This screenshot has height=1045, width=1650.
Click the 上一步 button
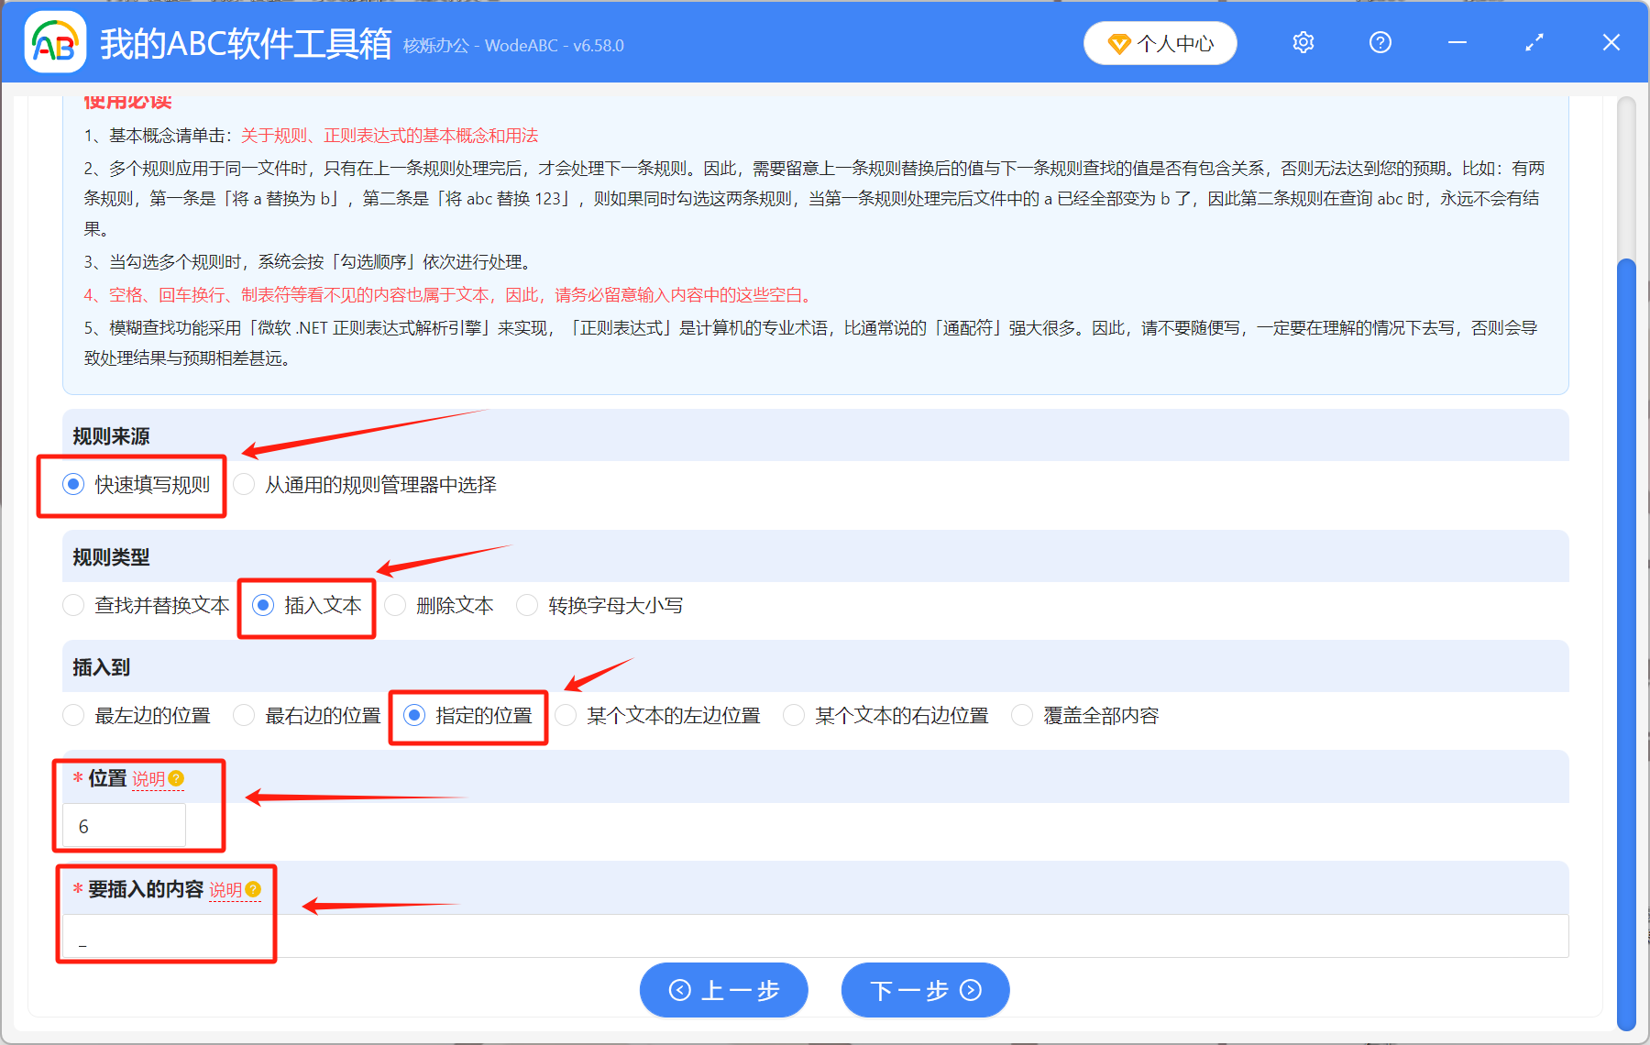723,990
